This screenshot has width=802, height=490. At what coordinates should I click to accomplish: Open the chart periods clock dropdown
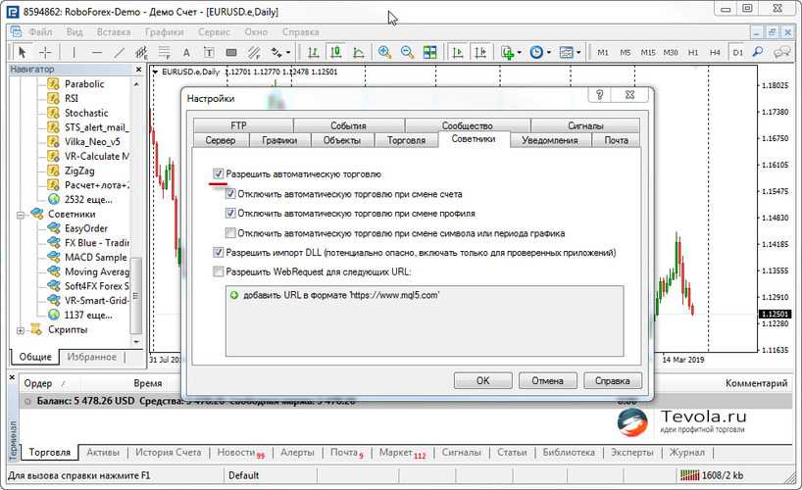[x=540, y=52]
